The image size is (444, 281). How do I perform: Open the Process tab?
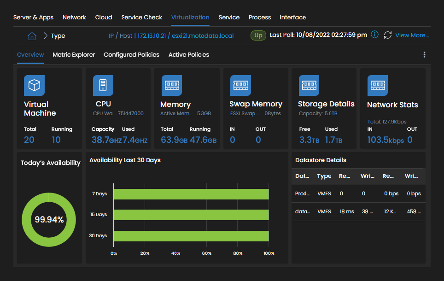pos(260,18)
